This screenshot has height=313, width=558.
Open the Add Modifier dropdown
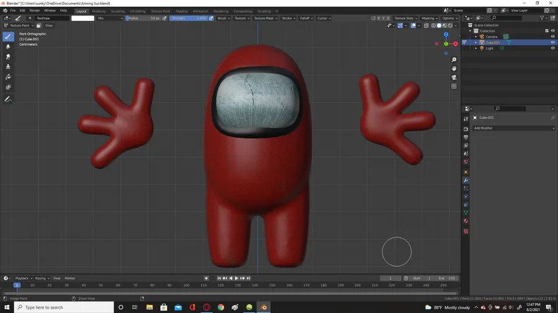tap(513, 128)
